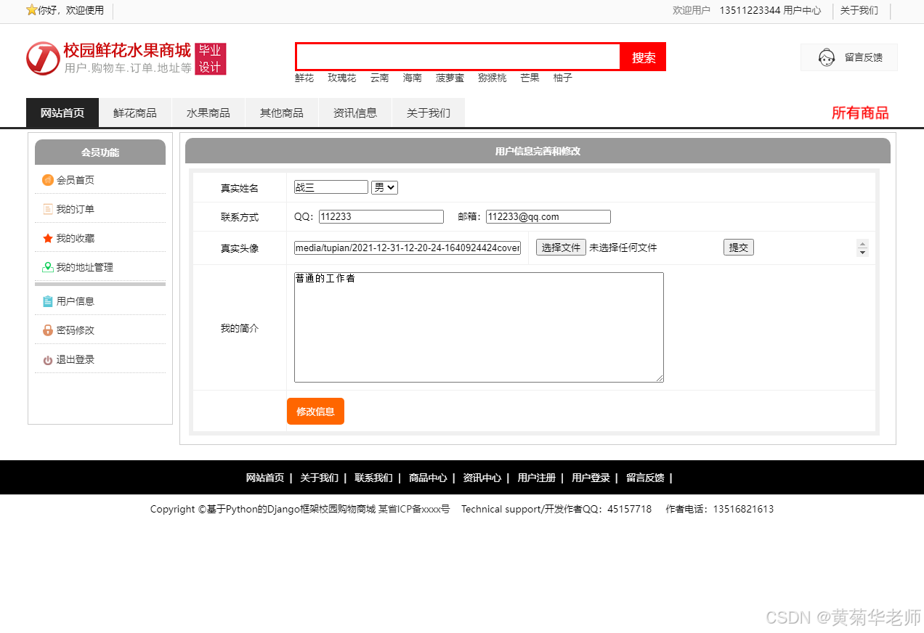Click footer link 关于我们
The width and height of the screenshot is (924, 633).
click(320, 478)
